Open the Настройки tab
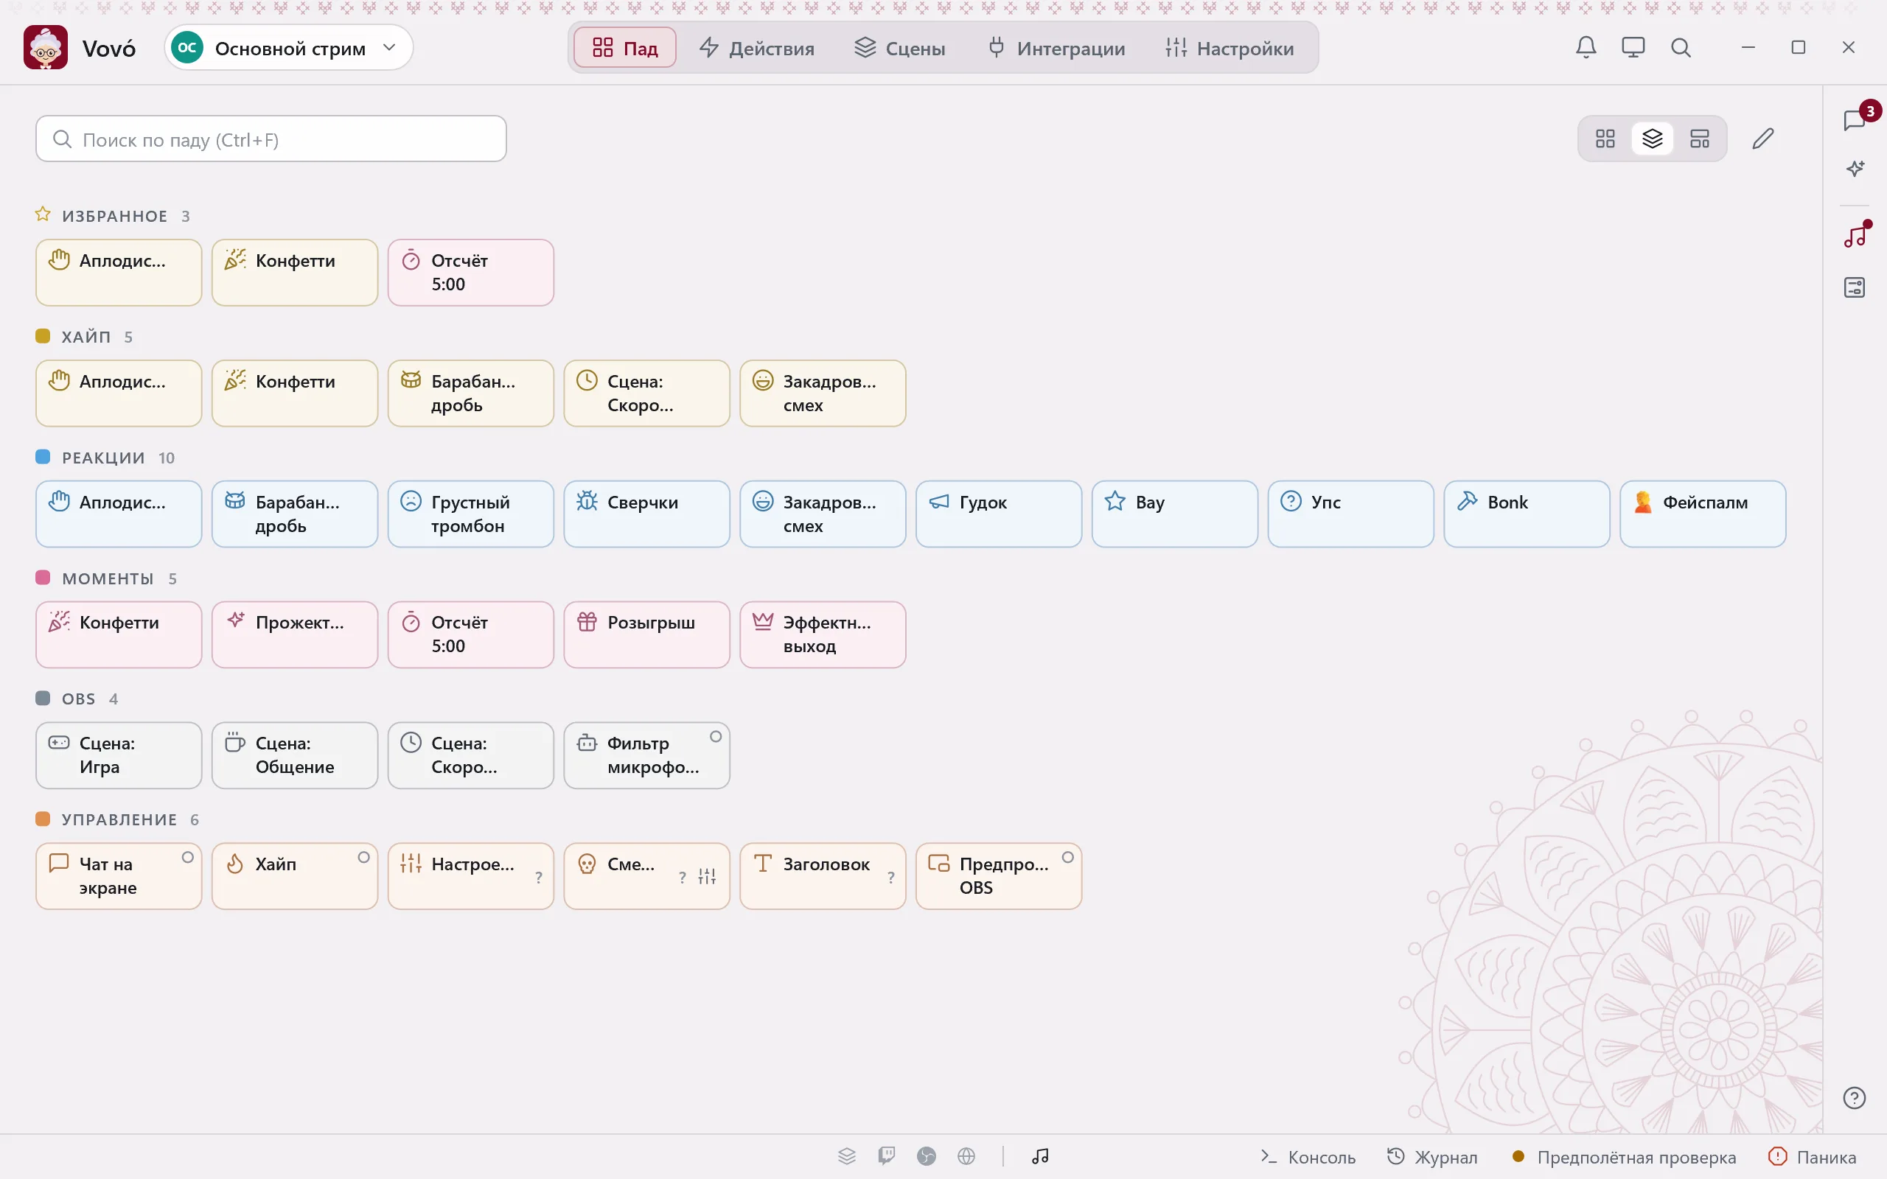The image size is (1887, 1179). (x=1229, y=48)
